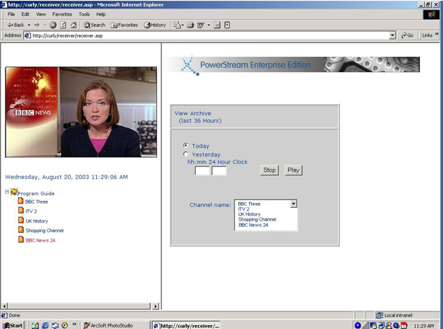Go forward using the Forward arrow
Image resolution: width=443 pixels, height=329 pixels.
click(x=37, y=25)
